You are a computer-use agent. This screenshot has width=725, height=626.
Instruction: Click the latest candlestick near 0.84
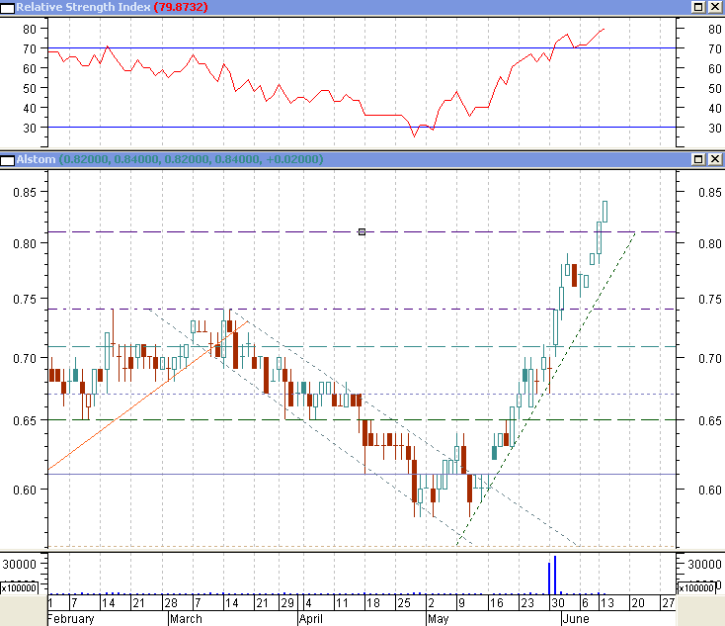(604, 212)
